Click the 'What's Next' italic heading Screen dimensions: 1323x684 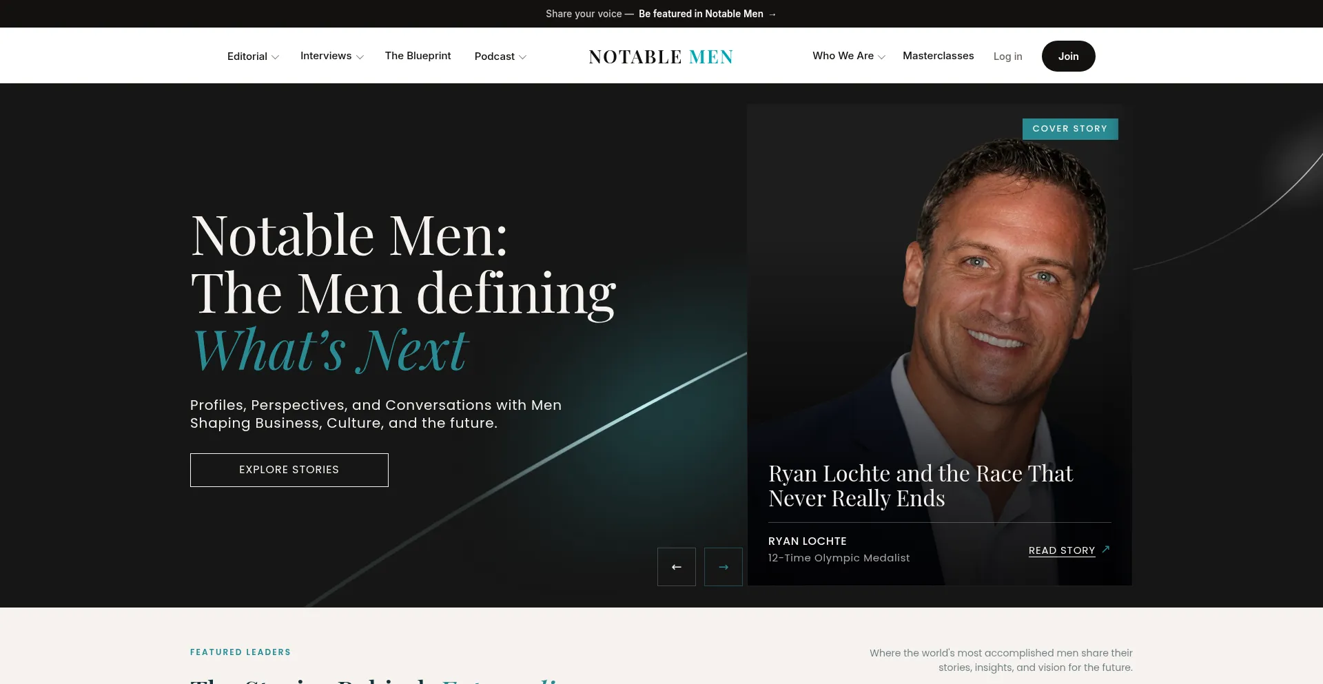pyautogui.click(x=330, y=350)
